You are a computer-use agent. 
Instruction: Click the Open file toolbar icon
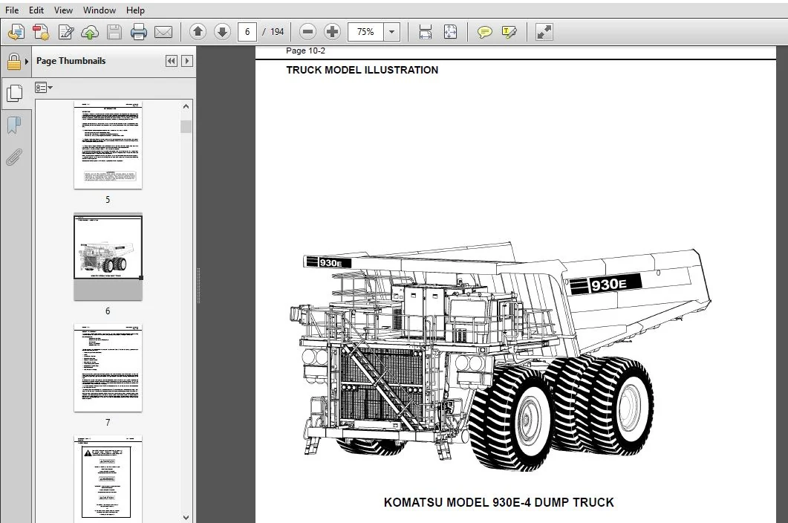tap(16, 32)
